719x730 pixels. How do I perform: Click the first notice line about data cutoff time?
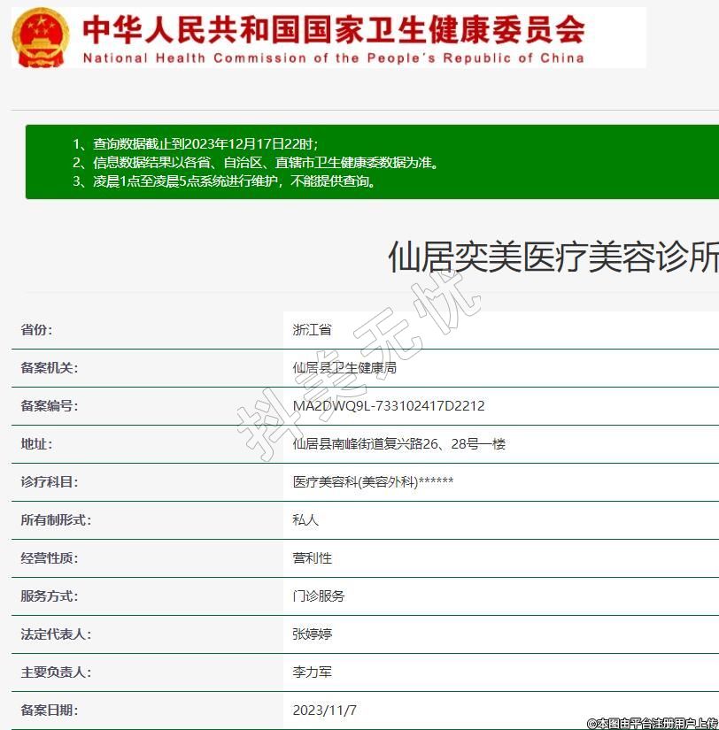coord(195,143)
